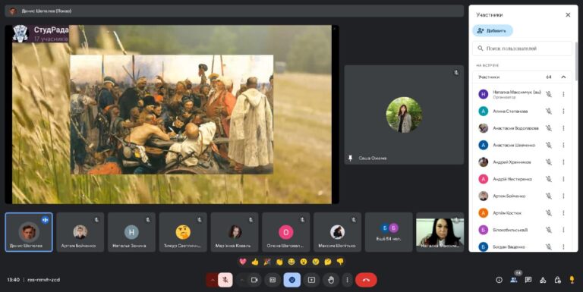Select Максим Шопітько video tile

337,232
